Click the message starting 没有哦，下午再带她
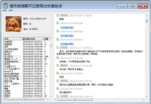The width and height of the screenshot is (151, 104). pyautogui.click(x=75, y=62)
